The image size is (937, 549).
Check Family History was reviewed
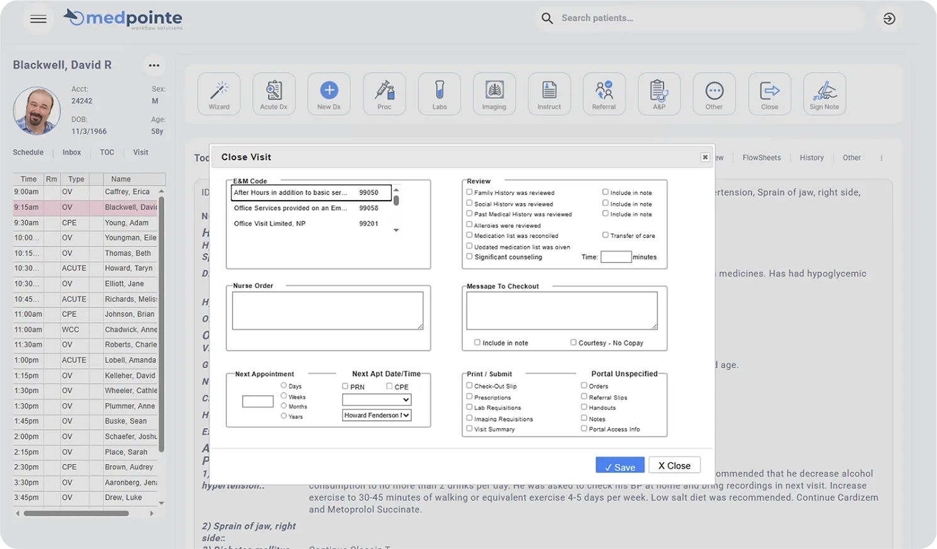[x=469, y=192]
